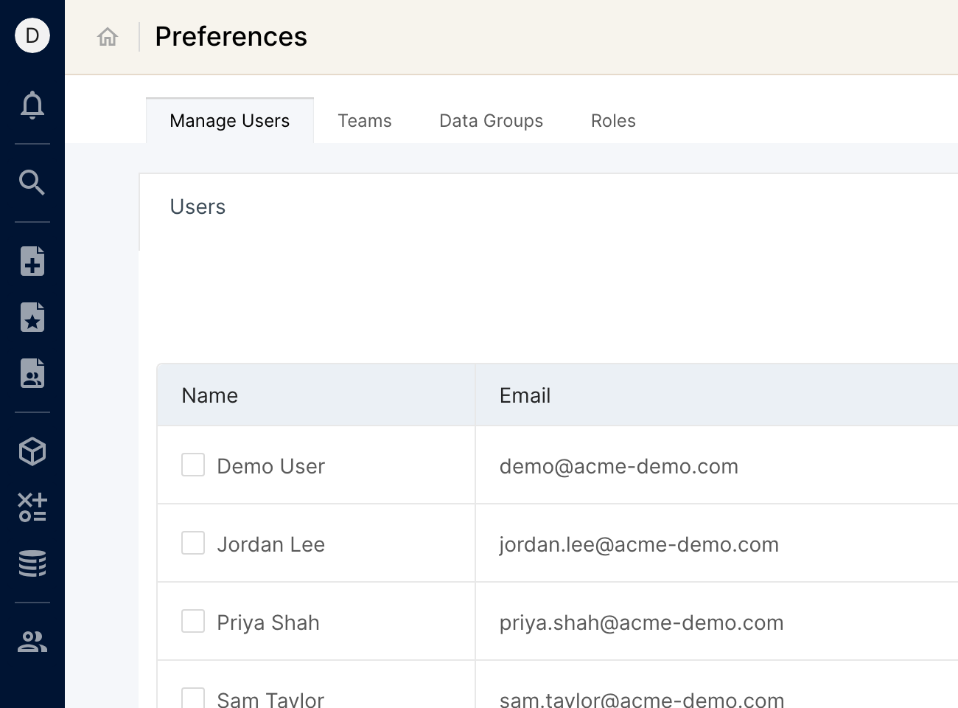Screen dimensions: 958x708
Task: Open the formulas math-symbols icon
Action: point(32,507)
